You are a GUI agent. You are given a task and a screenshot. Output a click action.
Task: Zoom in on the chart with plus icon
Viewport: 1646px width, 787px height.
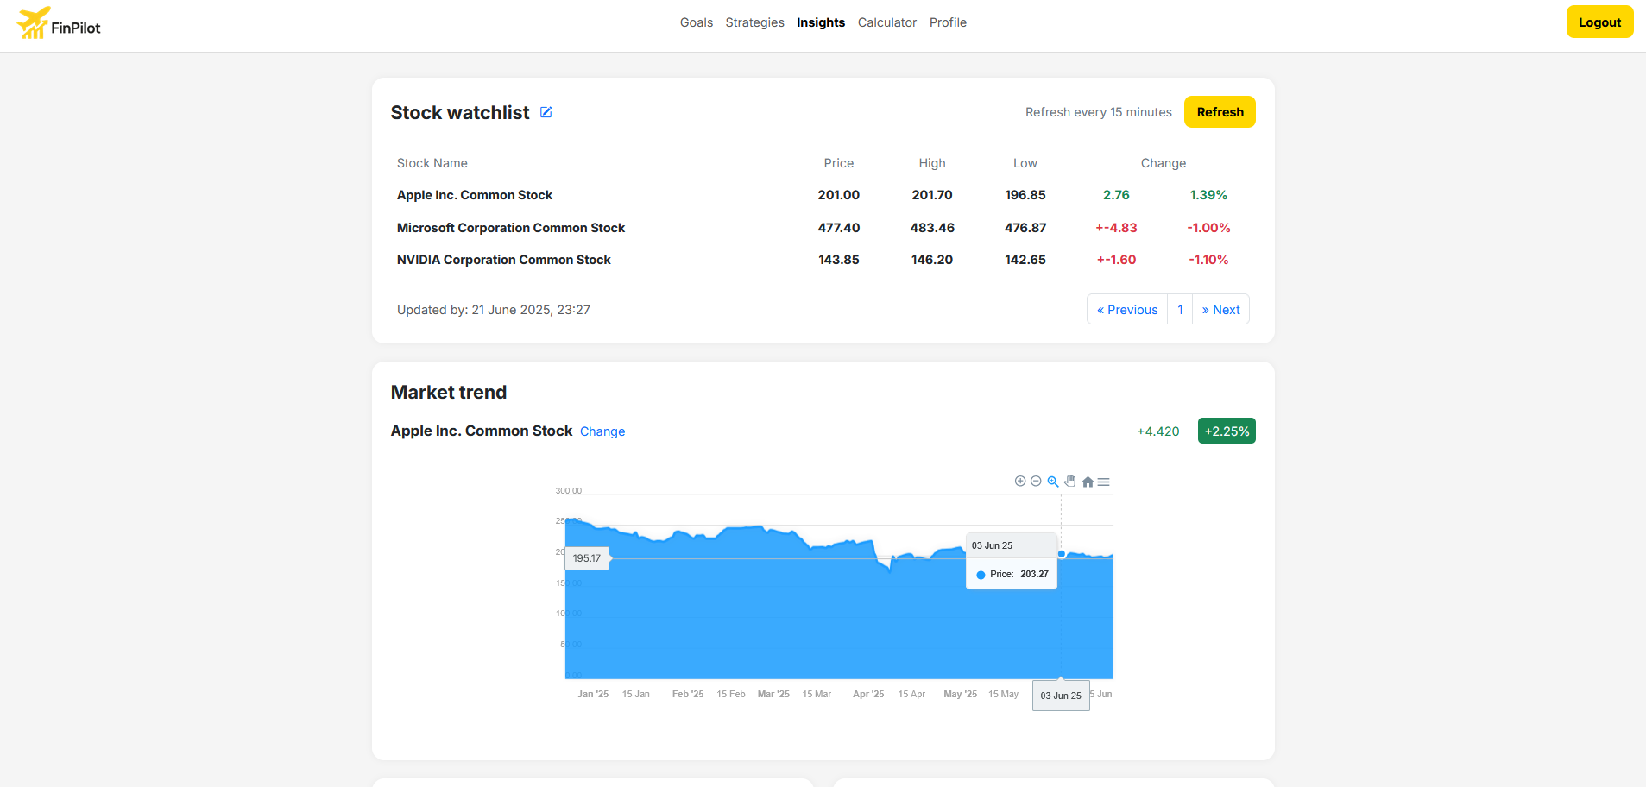[x=1020, y=482]
